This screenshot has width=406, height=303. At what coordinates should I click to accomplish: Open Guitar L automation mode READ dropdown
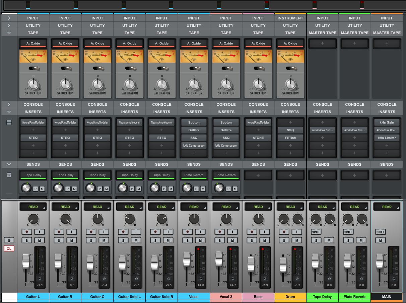pos(33,207)
